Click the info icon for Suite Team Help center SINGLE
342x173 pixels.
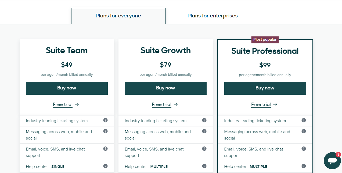point(105,166)
